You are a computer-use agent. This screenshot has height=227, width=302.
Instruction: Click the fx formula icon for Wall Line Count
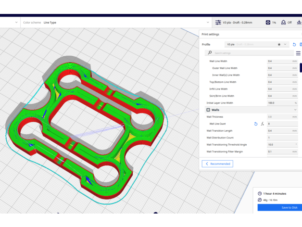[262, 124]
